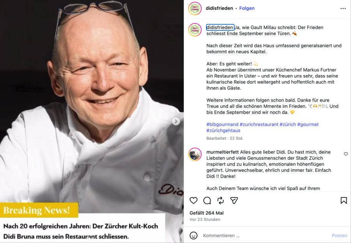Open emoji picker smiley icon
Image resolution: width=351 pixels, height=243 pixels.
193,235
